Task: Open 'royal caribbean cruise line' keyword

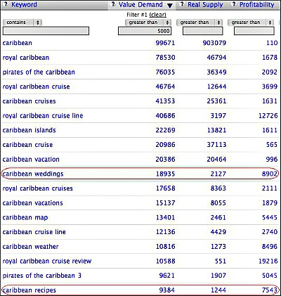Action: pos(43,116)
